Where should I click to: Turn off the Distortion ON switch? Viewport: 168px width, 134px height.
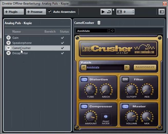[x=84, y=80]
